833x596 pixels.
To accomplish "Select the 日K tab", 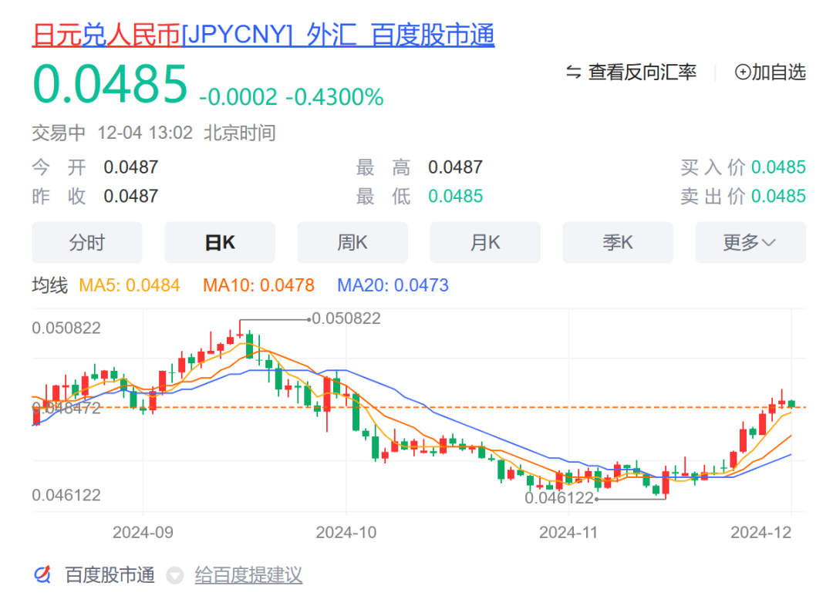I will (220, 243).
